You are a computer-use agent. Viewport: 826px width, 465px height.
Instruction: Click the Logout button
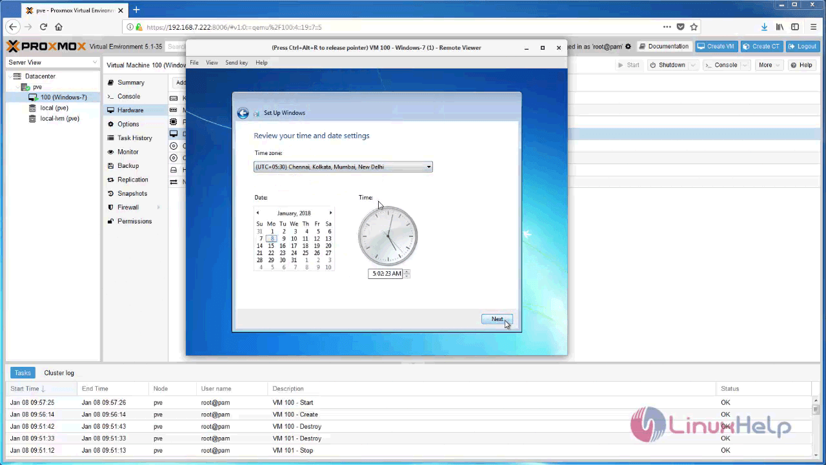click(x=803, y=46)
